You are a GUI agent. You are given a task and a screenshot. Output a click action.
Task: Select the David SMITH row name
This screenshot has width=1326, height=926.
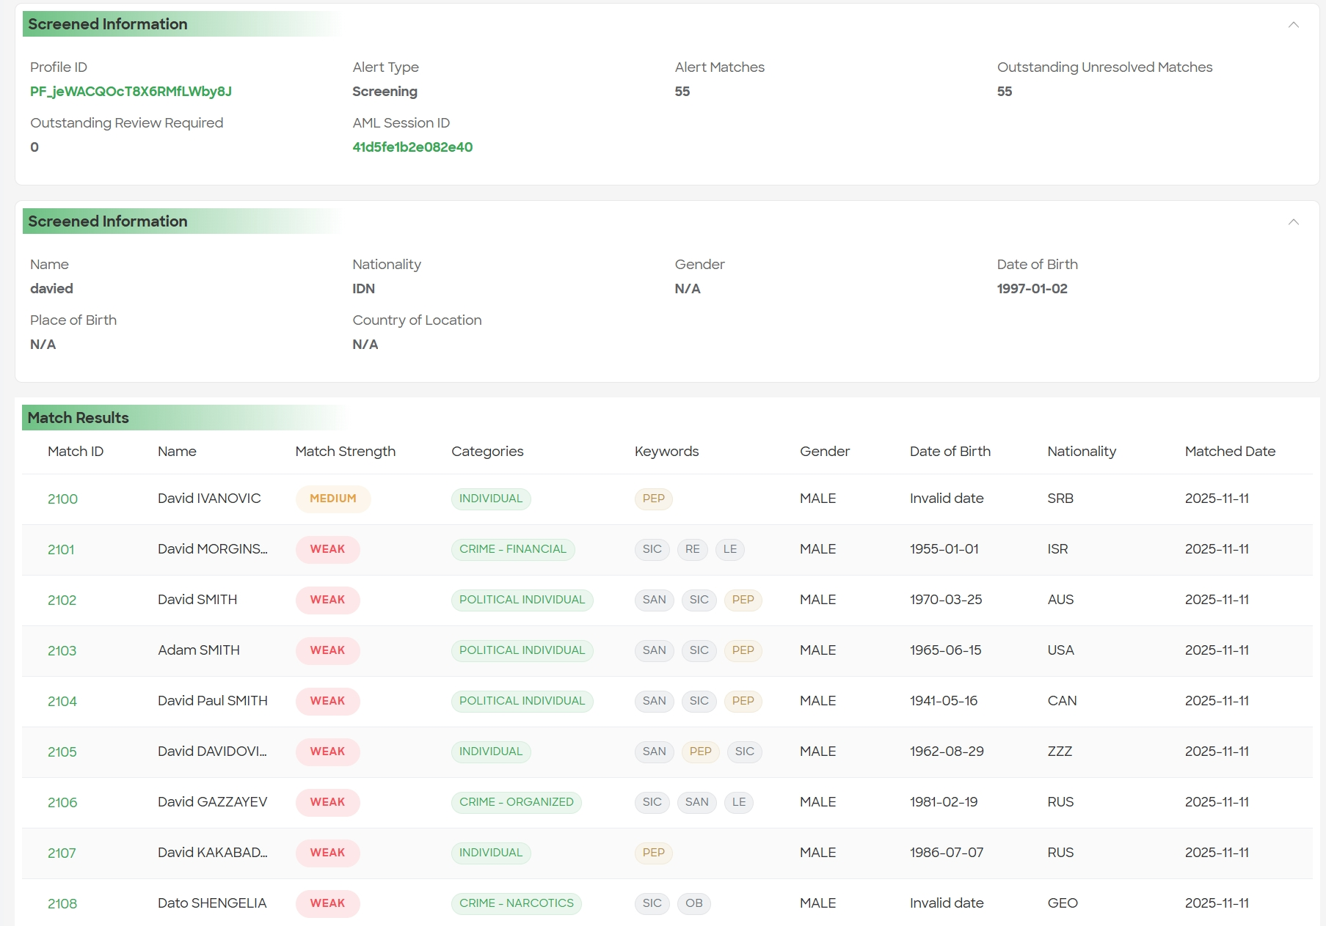(197, 600)
